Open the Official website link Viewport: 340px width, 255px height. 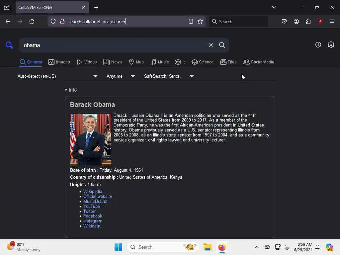[98, 196]
